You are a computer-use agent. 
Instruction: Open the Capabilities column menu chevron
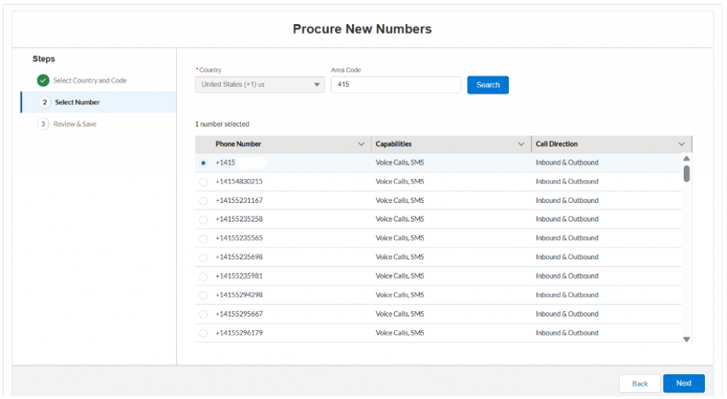[522, 144]
